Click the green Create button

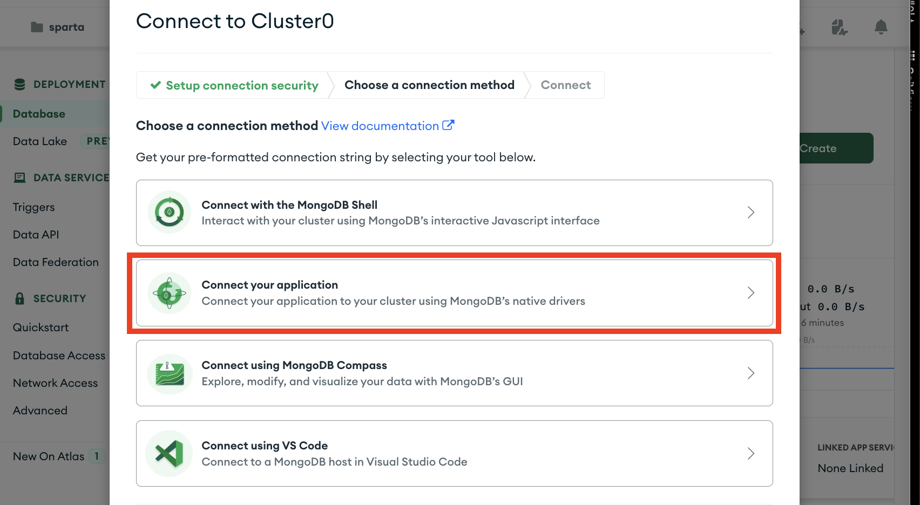[x=836, y=148]
